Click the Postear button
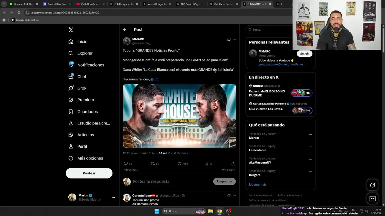The height and width of the screenshot is (216, 385). (x=89, y=173)
